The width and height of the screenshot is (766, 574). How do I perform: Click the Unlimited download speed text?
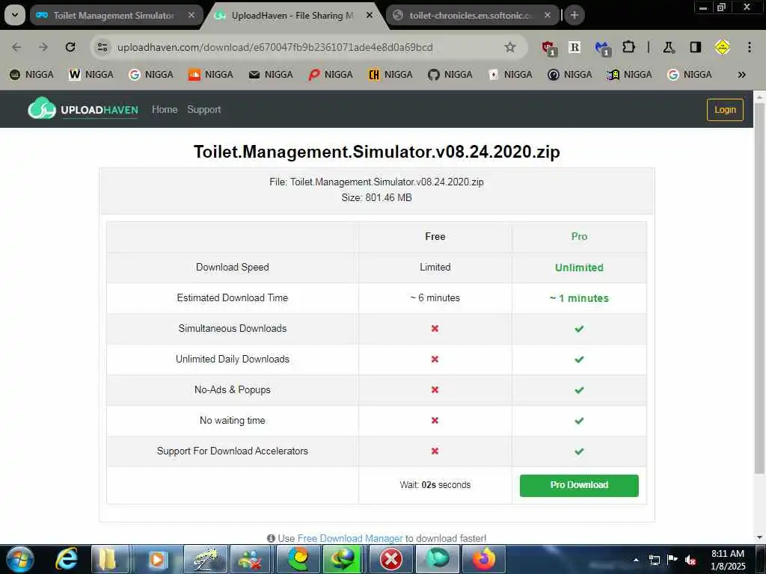point(579,268)
